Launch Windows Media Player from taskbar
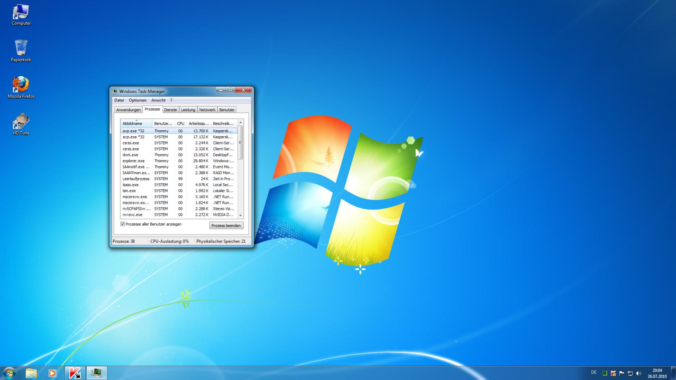The image size is (676, 380). (x=52, y=373)
